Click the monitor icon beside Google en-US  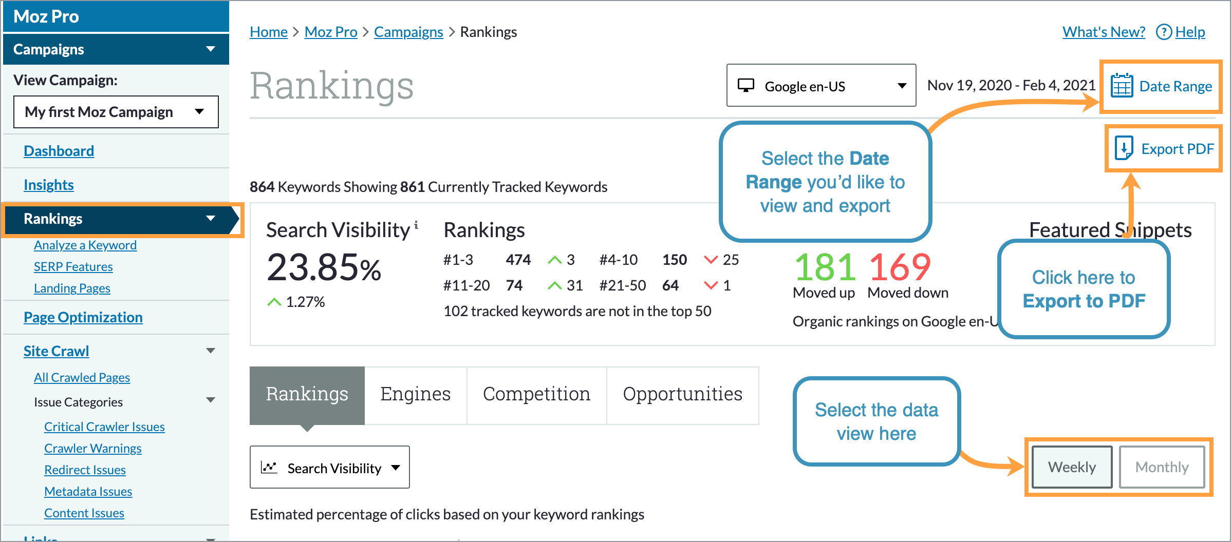(747, 86)
